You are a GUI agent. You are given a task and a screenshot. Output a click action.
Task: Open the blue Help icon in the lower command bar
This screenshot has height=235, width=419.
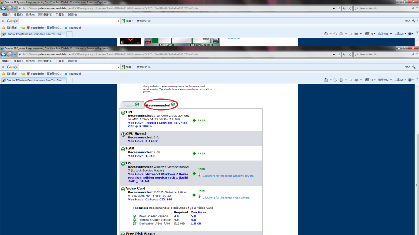410,80
